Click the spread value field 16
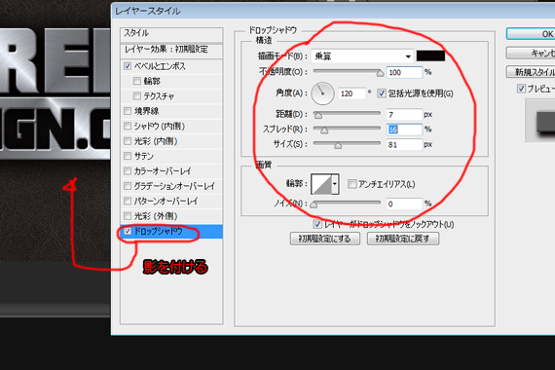 point(404,129)
